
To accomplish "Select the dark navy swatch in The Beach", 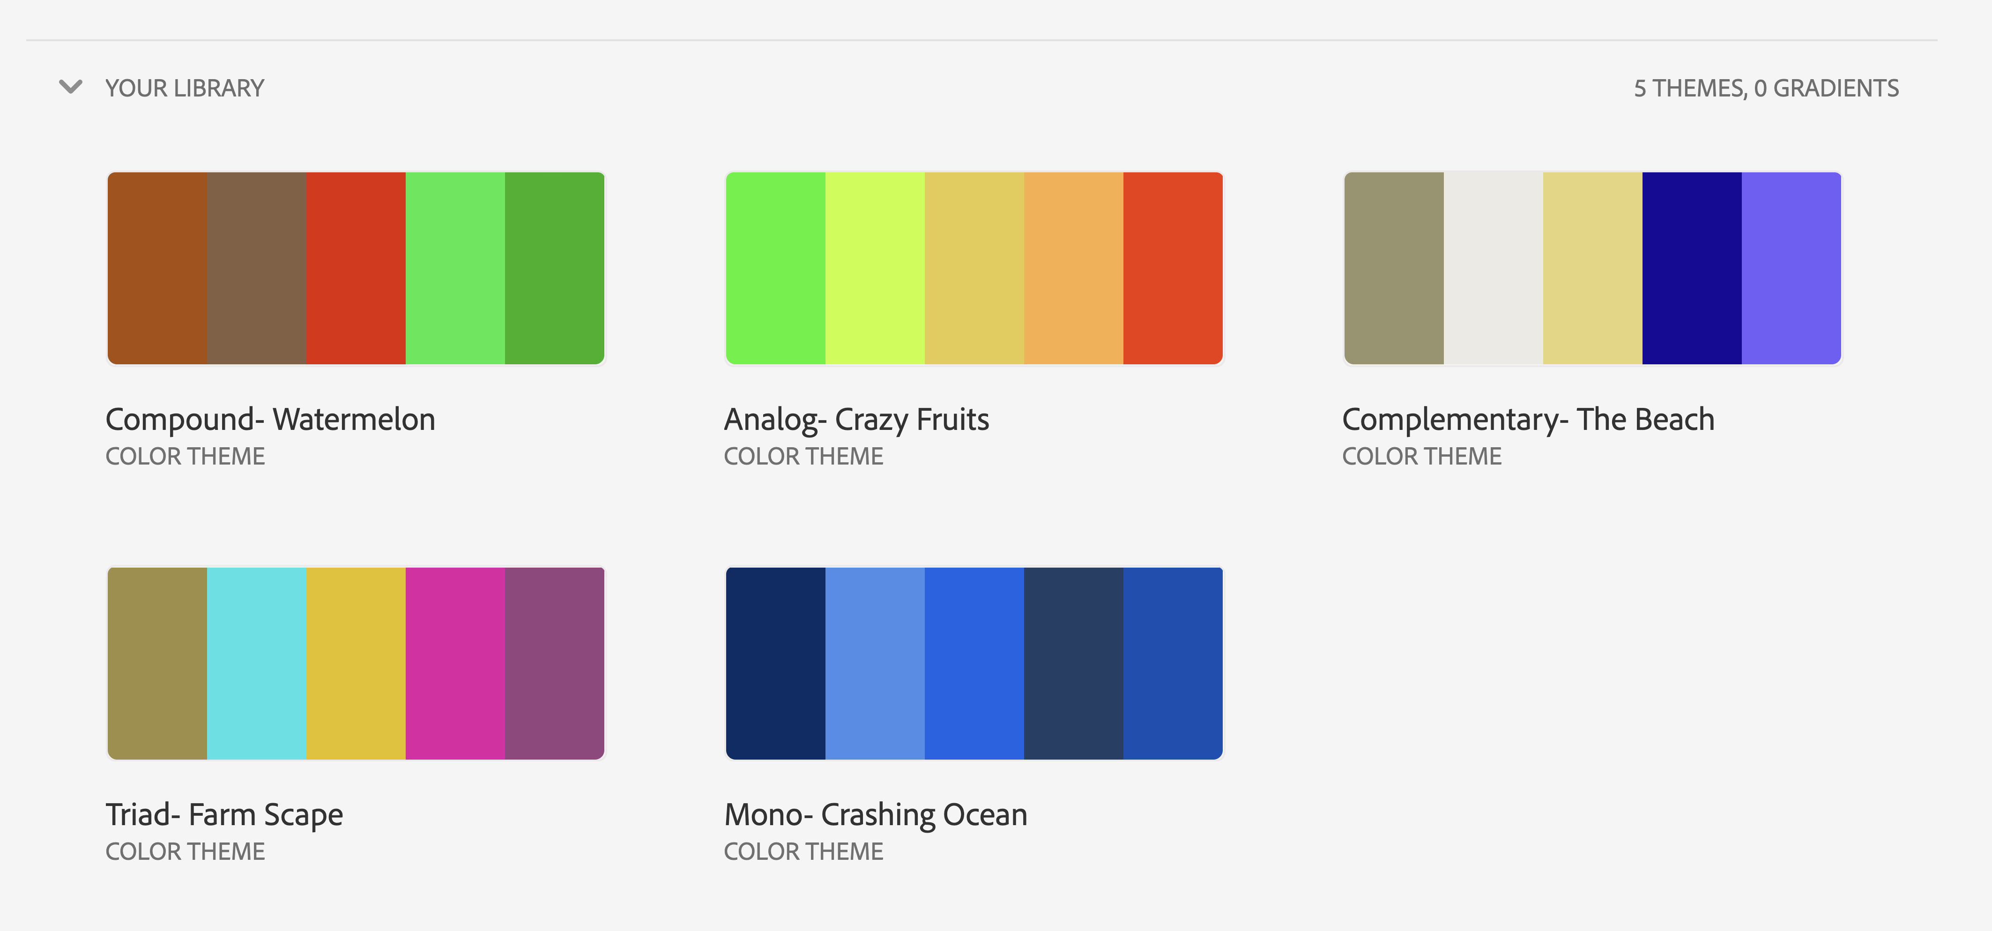I will point(1692,268).
